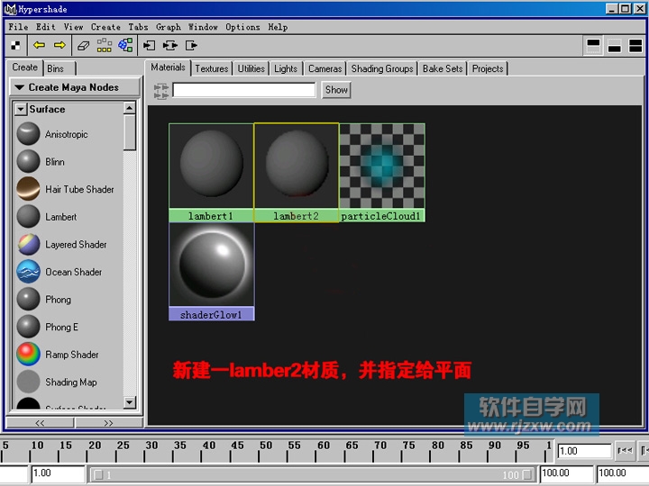
Task: Click the input connections icon
Action: click(149, 46)
